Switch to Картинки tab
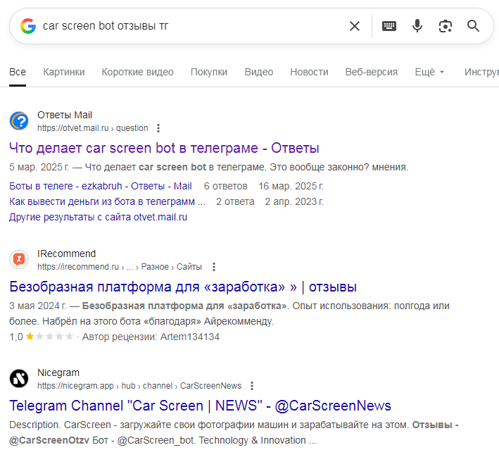Viewport: 499px width, 457px height. [64, 72]
